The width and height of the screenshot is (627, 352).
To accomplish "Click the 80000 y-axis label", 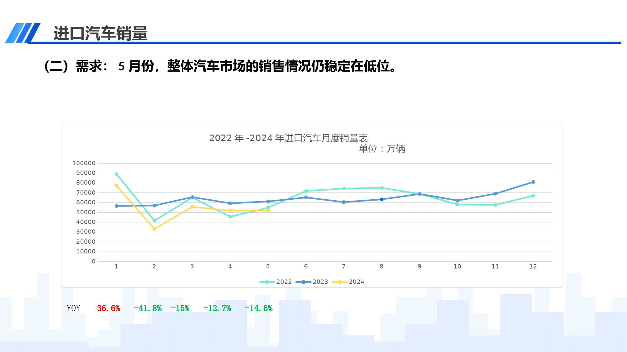I will click(86, 183).
